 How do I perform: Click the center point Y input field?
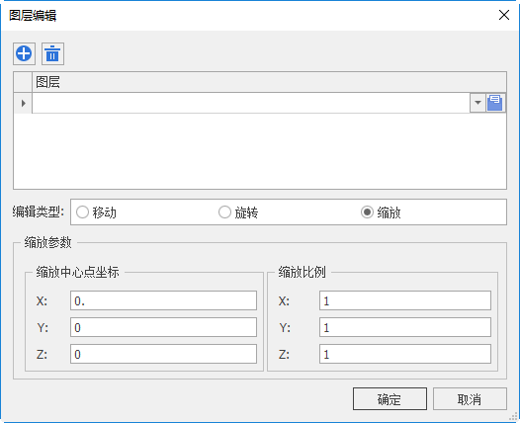pyautogui.click(x=163, y=327)
